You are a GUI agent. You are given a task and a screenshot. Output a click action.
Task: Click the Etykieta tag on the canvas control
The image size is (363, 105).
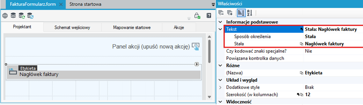(x=28, y=68)
